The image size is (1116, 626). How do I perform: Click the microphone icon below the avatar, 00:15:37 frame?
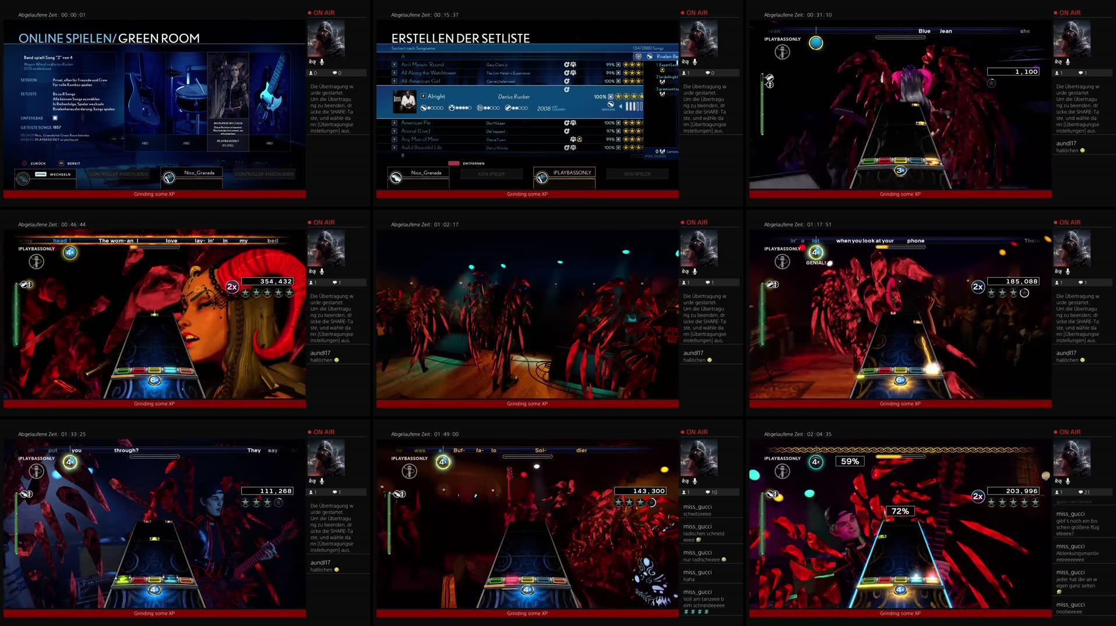pyautogui.click(x=695, y=62)
